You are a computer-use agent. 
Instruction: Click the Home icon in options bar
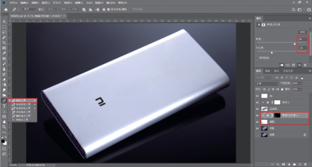coord(6,10)
